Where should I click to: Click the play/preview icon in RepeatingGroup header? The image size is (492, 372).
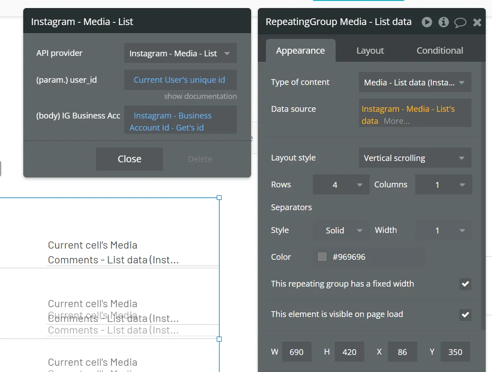coord(427,22)
